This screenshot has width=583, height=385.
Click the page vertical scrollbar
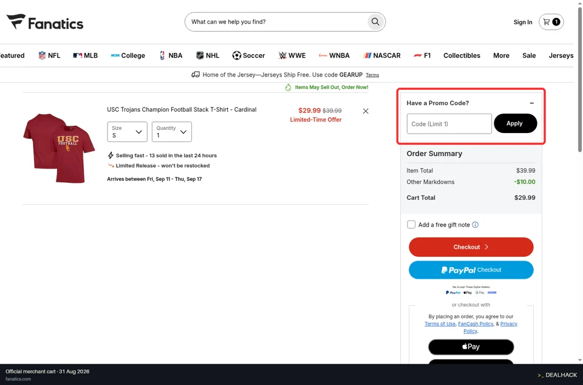(579, 80)
